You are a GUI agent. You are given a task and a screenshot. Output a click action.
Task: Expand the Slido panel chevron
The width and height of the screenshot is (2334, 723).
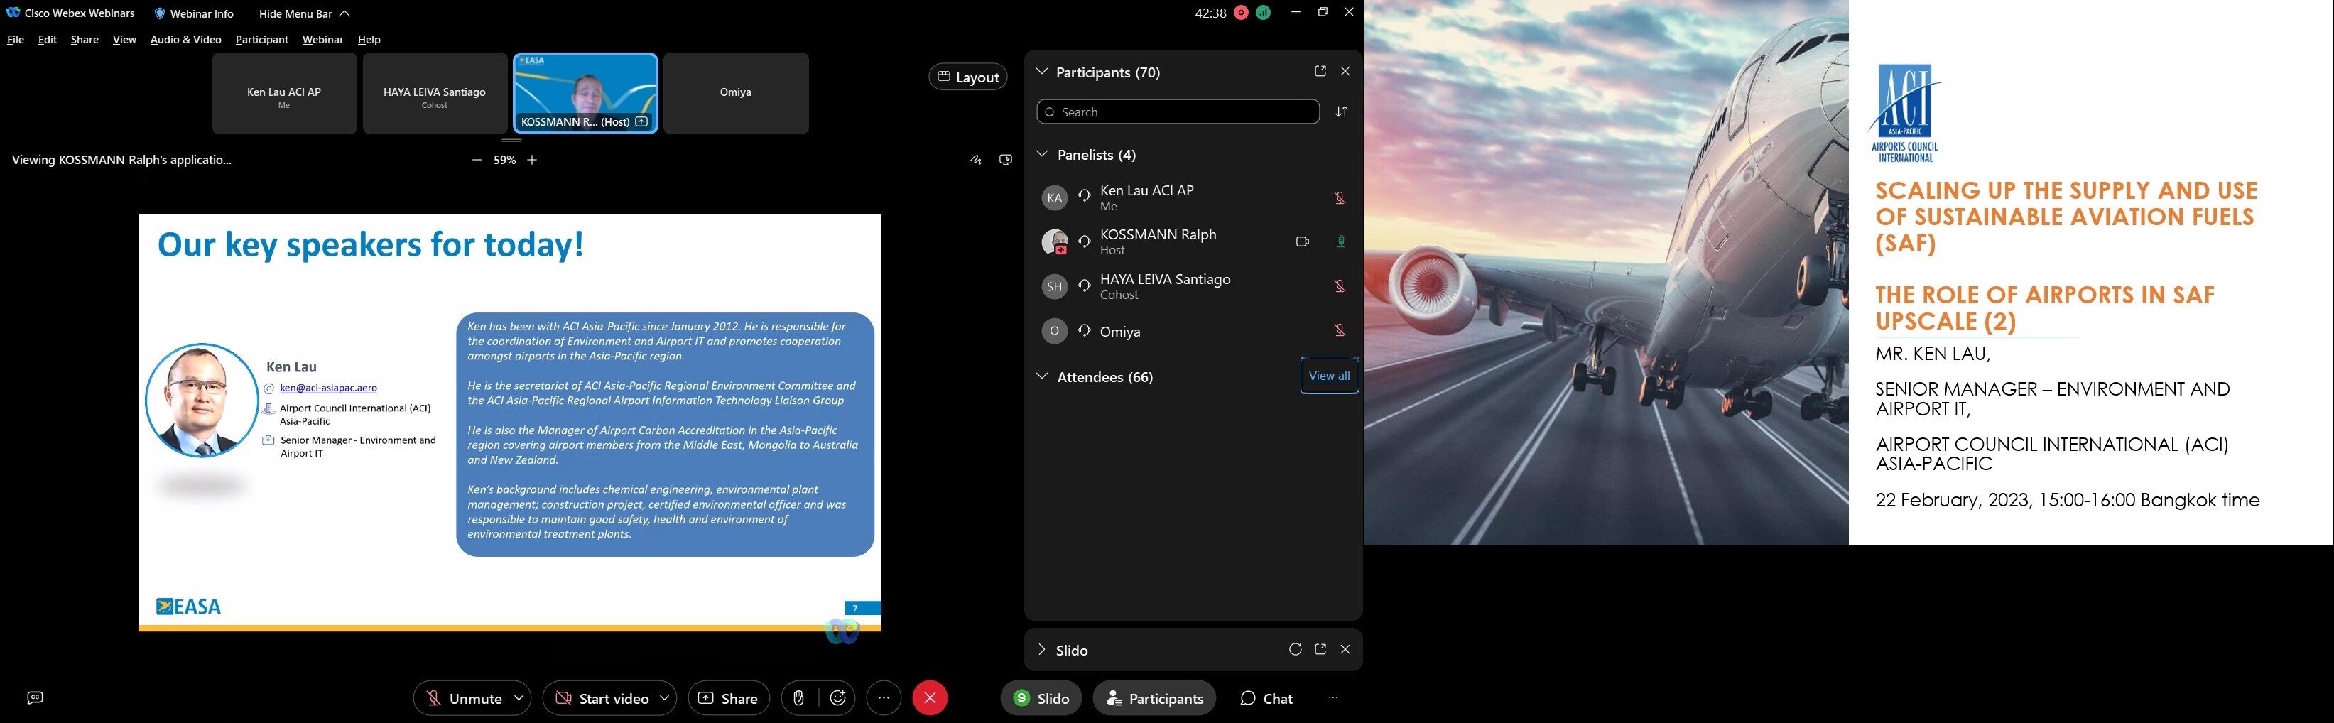click(1041, 650)
